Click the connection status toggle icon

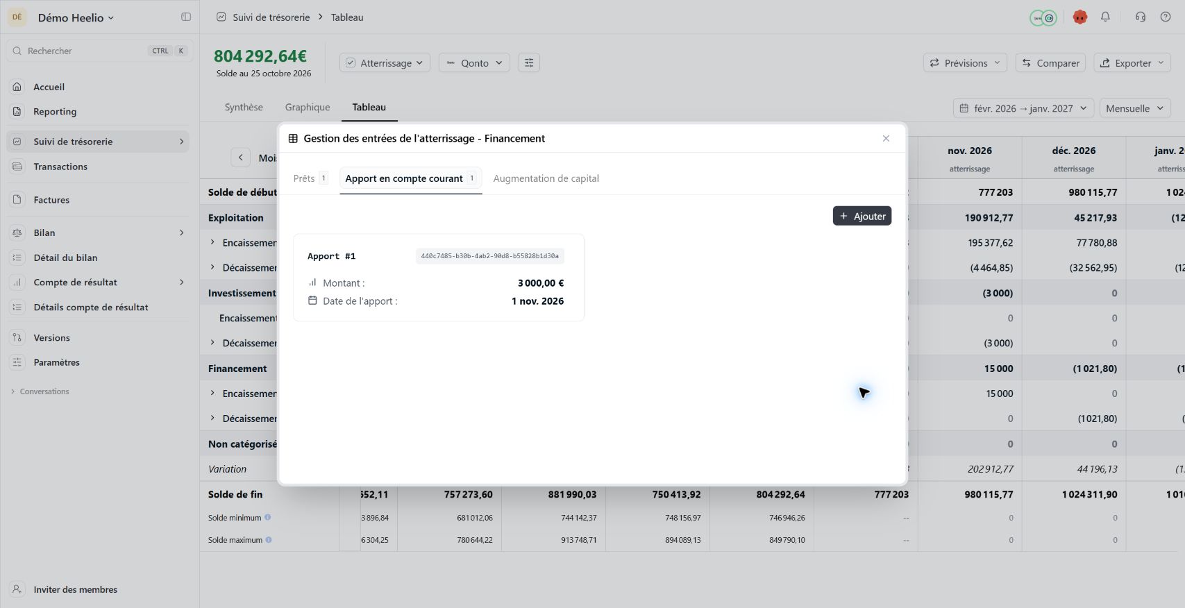pyautogui.click(x=1043, y=17)
